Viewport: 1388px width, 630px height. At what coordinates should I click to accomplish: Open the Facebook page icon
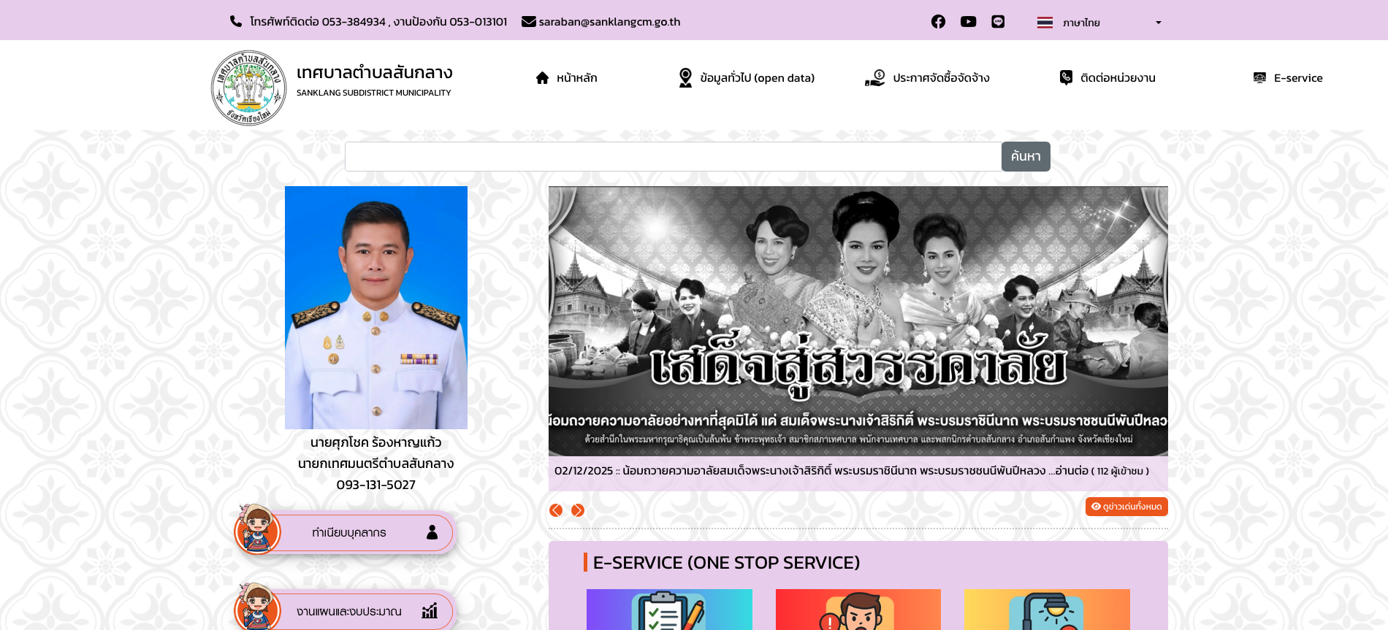(x=938, y=22)
